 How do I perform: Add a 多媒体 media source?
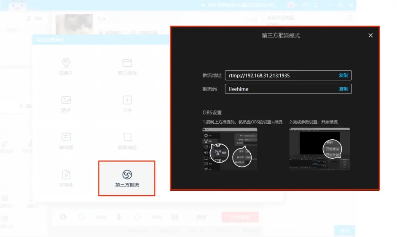(66, 178)
